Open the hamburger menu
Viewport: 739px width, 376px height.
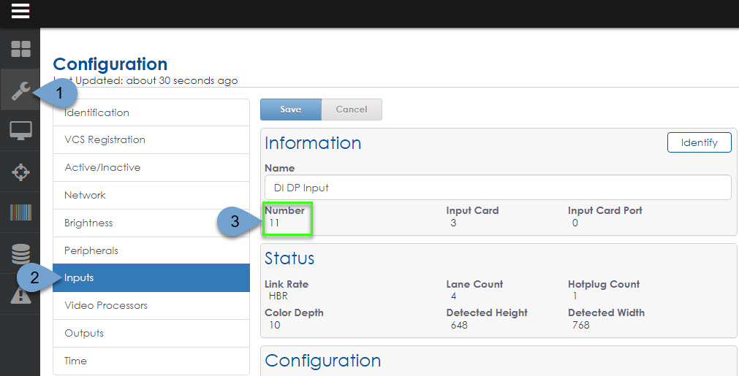(x=20, y=12)
